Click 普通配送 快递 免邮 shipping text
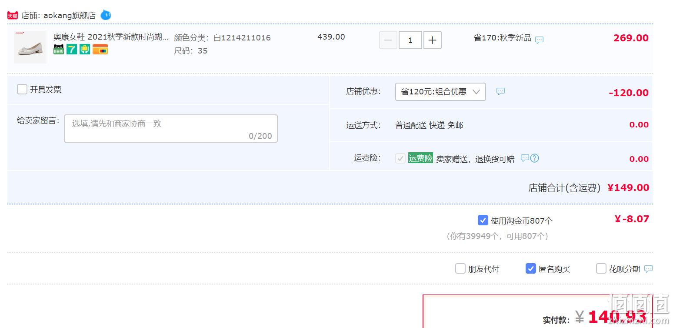 coord(429,125)
